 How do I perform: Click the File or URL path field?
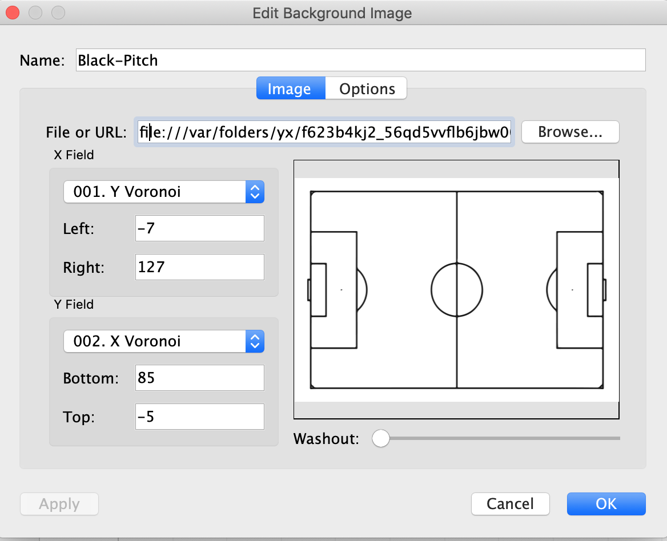point(324,132)
